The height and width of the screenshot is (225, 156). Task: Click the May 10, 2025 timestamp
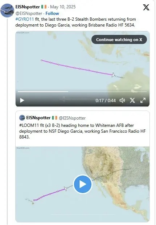[63, 7]
